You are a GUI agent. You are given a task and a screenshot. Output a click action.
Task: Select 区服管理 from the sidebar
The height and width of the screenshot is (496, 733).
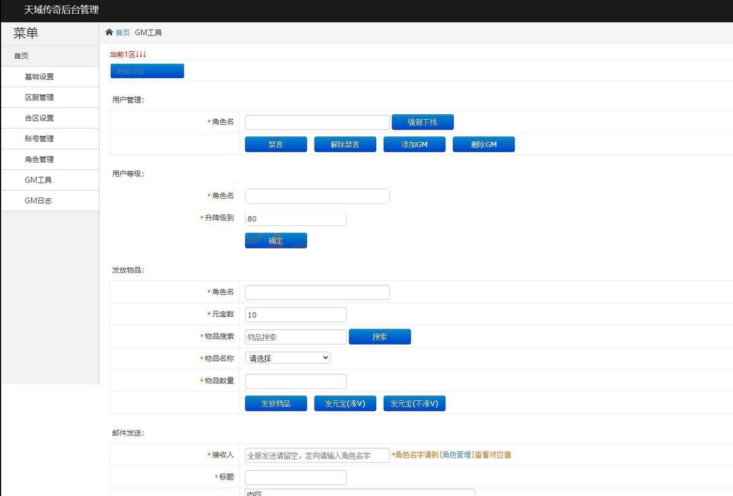tap(39, 98)
